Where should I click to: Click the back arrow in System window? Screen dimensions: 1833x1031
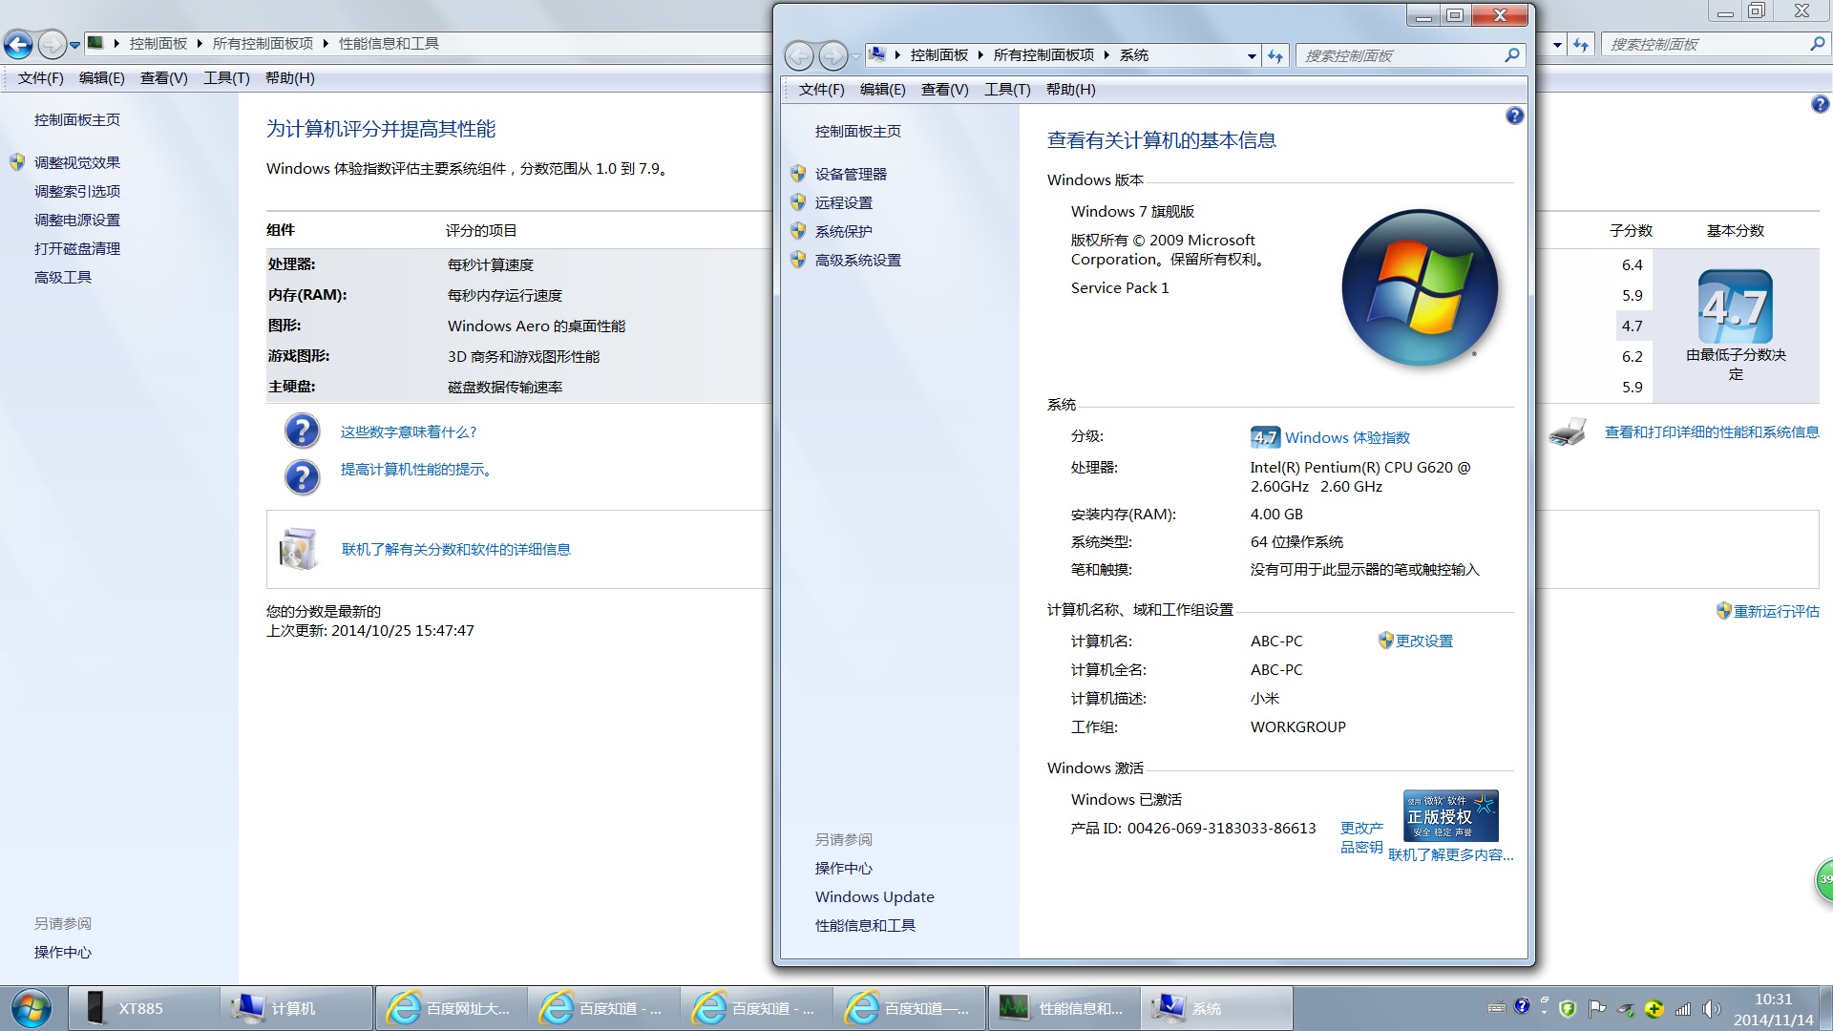[799, 56]
